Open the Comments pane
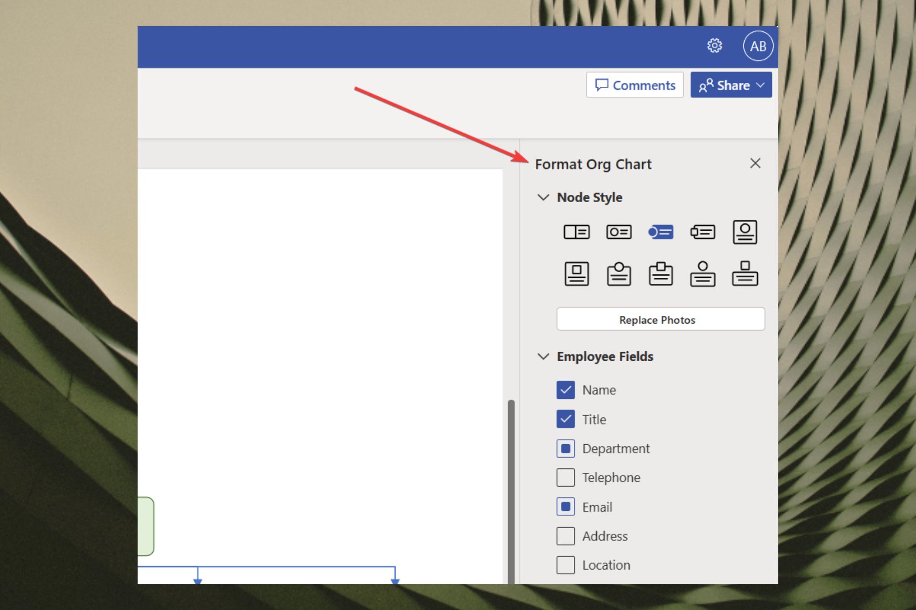Image resolution: width=916 pixels, height=610 pixels. pos(635,85)
